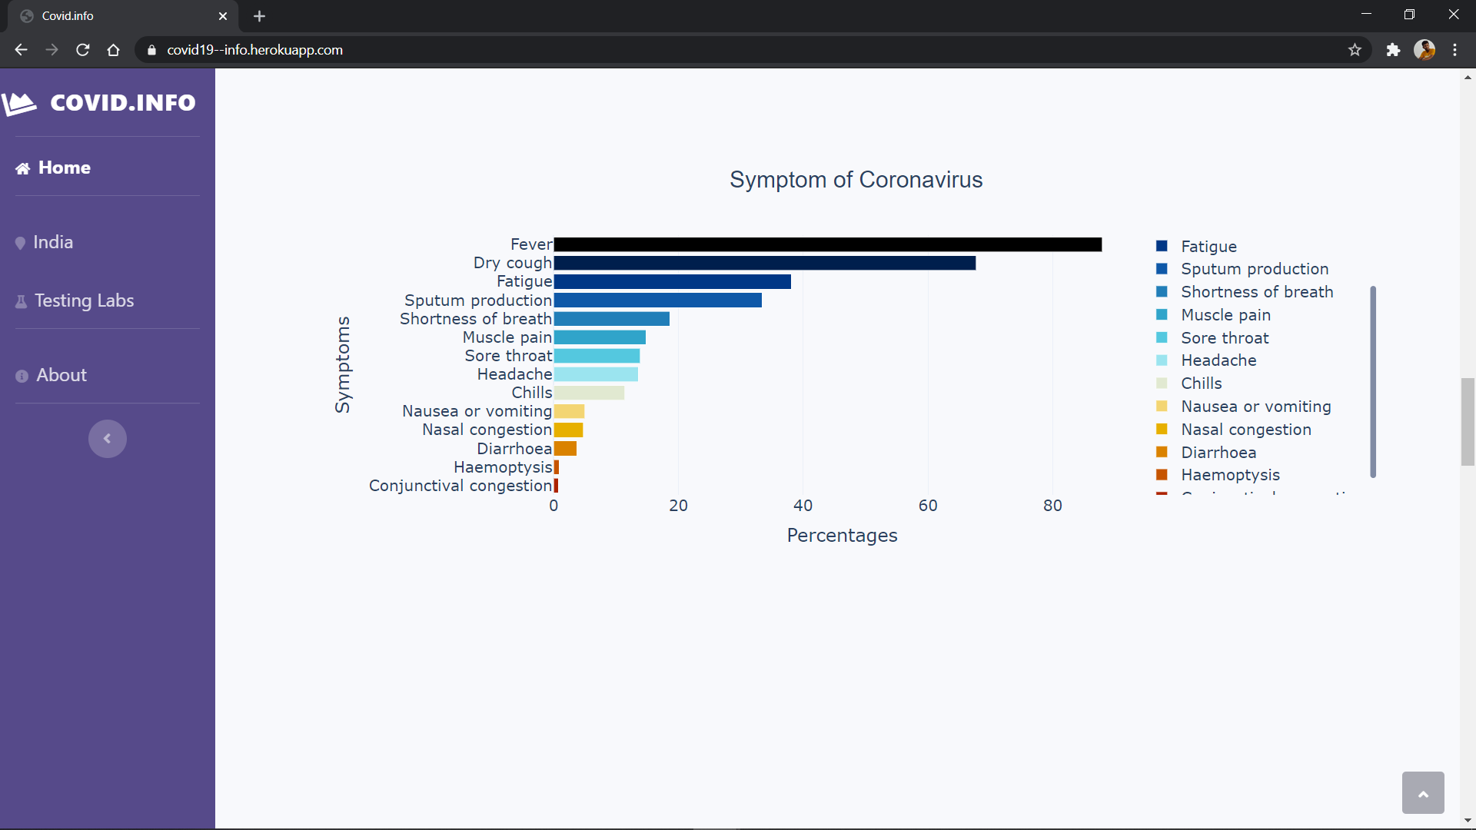Hide Diarrhoea trace via legend
This screenshot has height=830, width=1476.
click(1218, 453)
